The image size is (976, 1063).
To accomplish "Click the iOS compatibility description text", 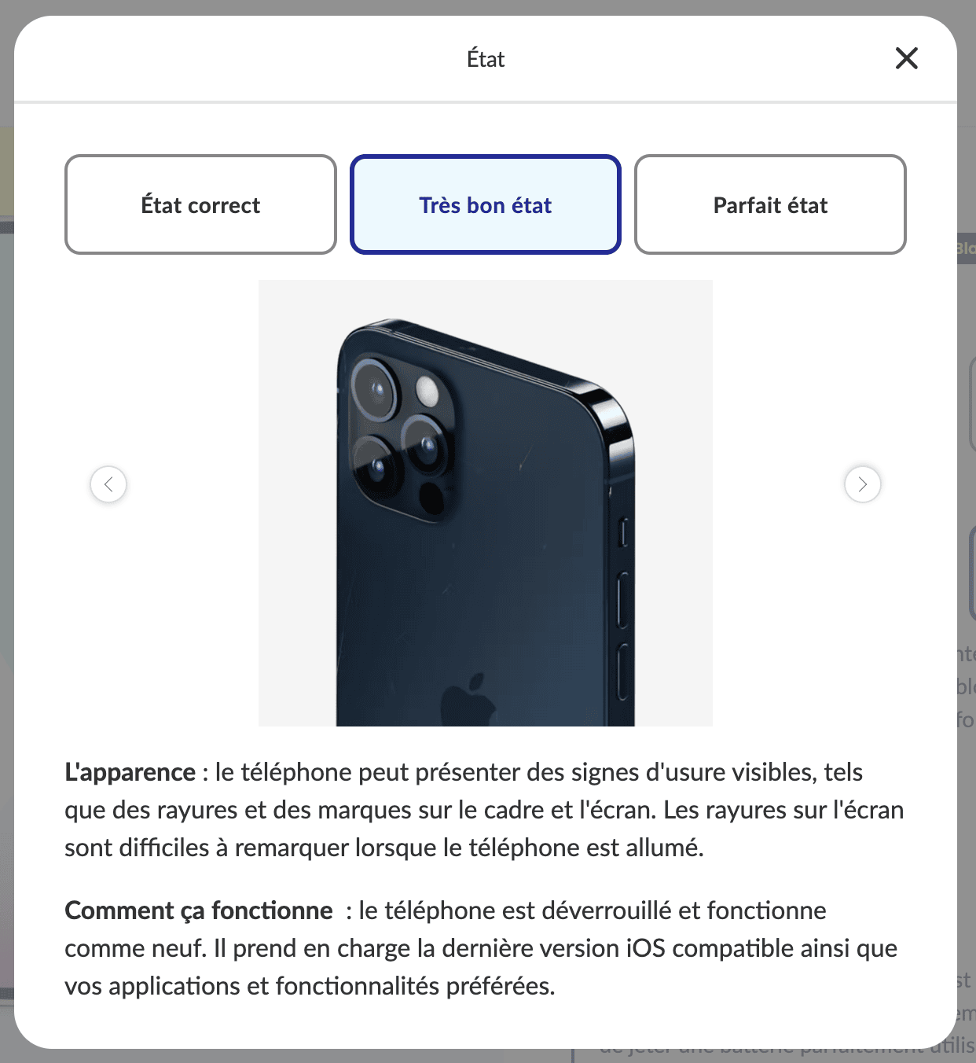I will (481, 948).
